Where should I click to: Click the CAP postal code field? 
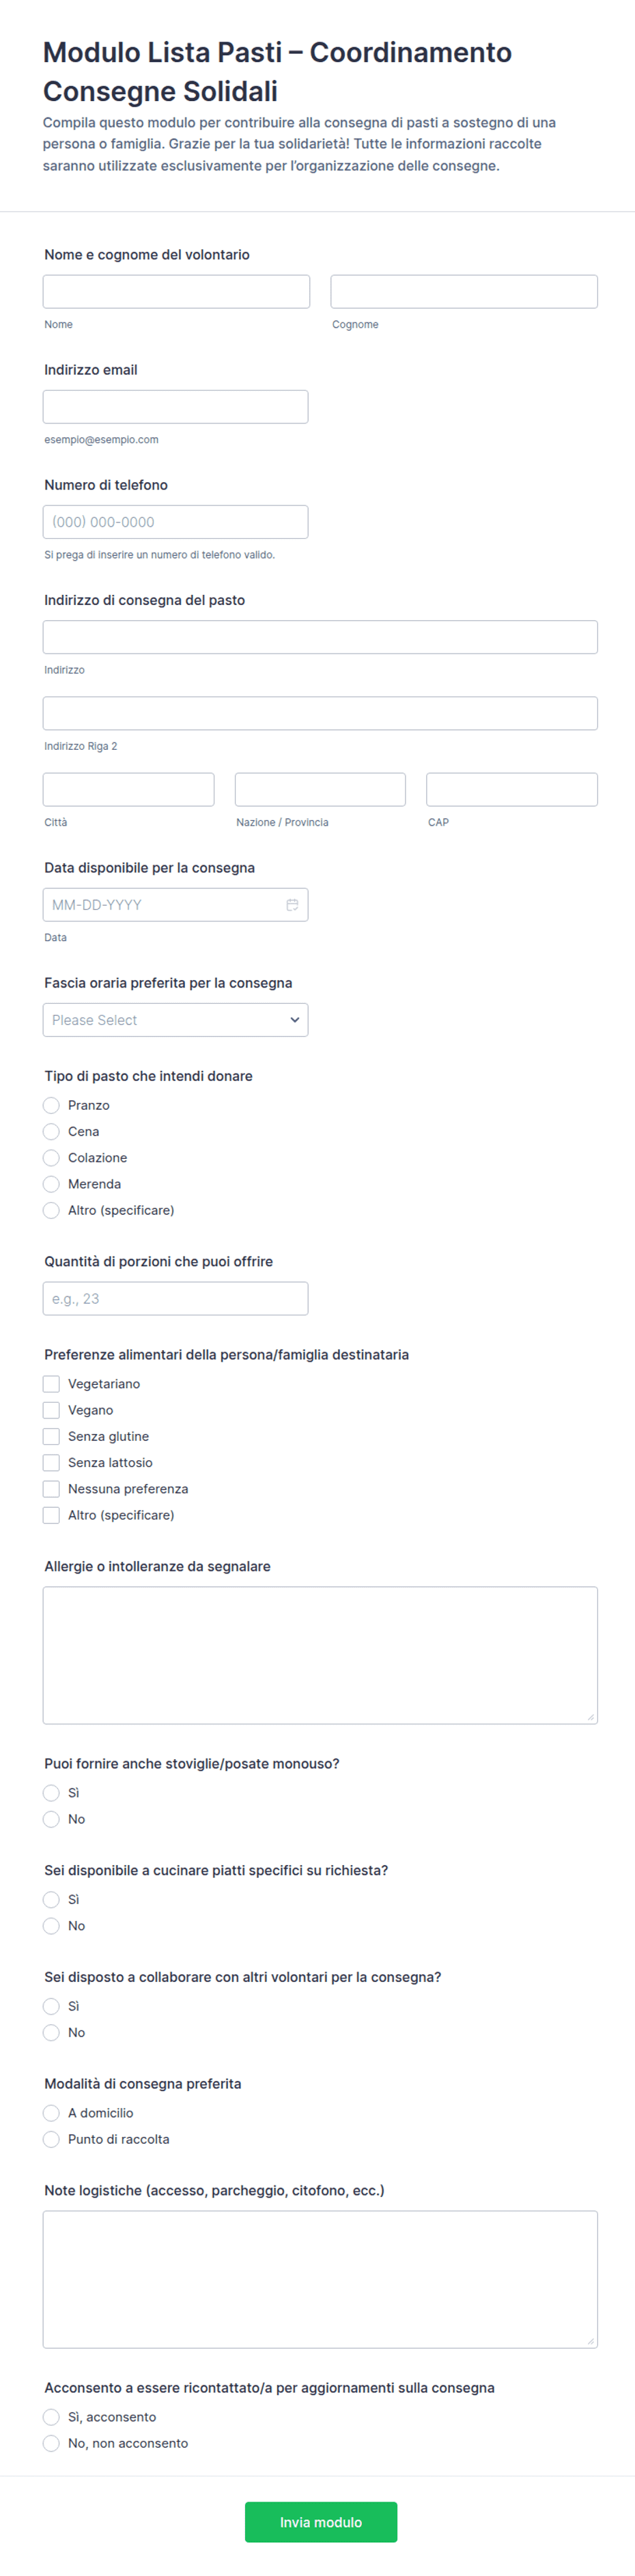tap(512, 789)
